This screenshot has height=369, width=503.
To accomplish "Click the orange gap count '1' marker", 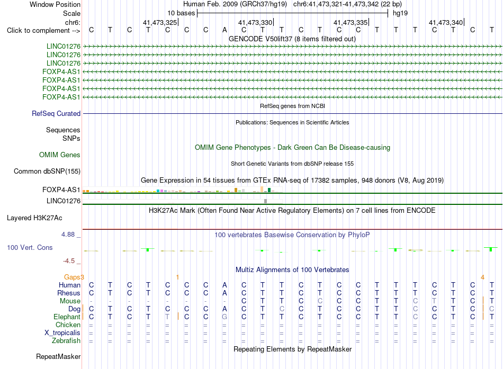I will pos(177,277).
